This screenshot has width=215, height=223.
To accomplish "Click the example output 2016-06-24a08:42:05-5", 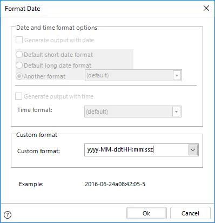I will 115,184.
